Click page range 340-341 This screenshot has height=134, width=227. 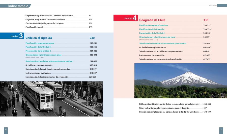(x=207, y=33)
